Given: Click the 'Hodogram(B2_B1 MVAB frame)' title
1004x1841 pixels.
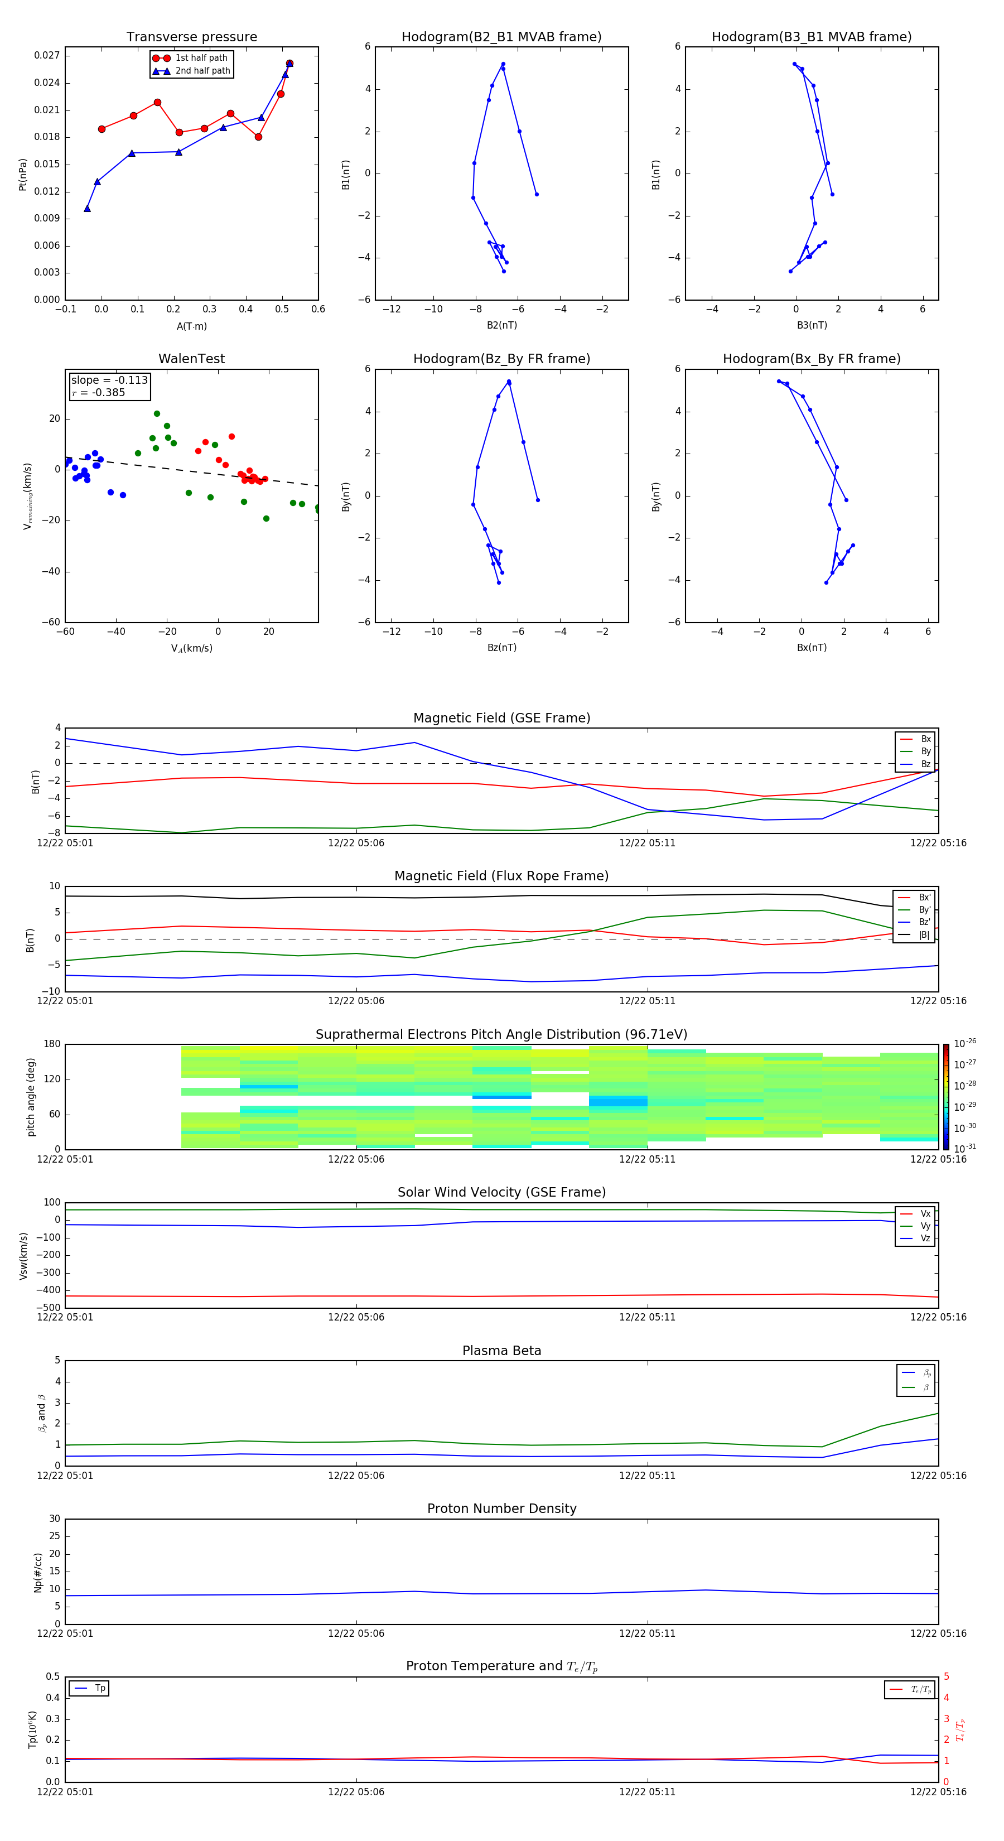Looking at the screenshot, I should 501,37.
